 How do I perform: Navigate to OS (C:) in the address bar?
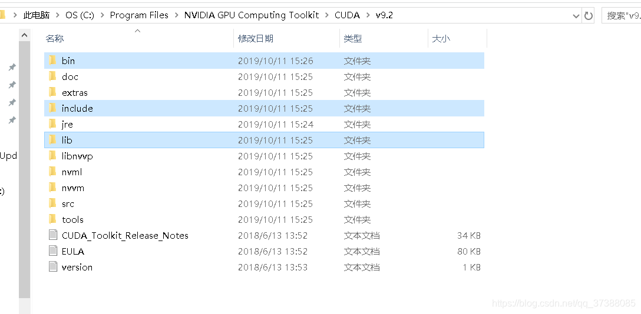[80, 15]
